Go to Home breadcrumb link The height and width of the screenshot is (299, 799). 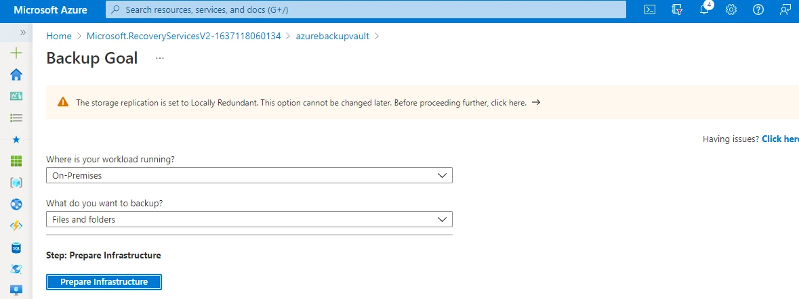click(x=59, y=36)
